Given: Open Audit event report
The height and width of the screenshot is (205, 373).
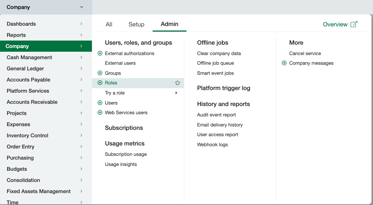Looking at the screenshot, I should 216,115.
